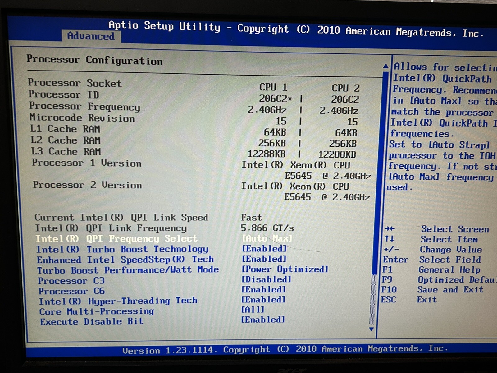Click the Processor 1 Version label
The width and height of the screenshot is (497, 373).
(87, 163)
